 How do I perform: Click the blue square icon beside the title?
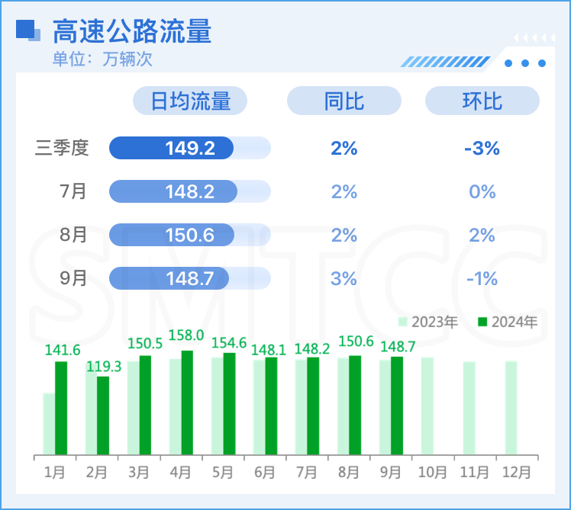[x=28, y=30]
